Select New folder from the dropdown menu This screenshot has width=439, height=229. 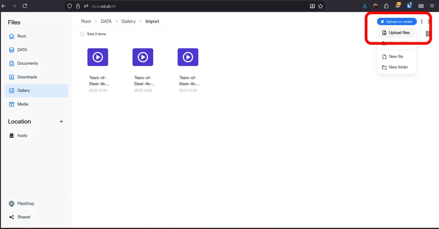pyautogui.click(x=398, y=67)
